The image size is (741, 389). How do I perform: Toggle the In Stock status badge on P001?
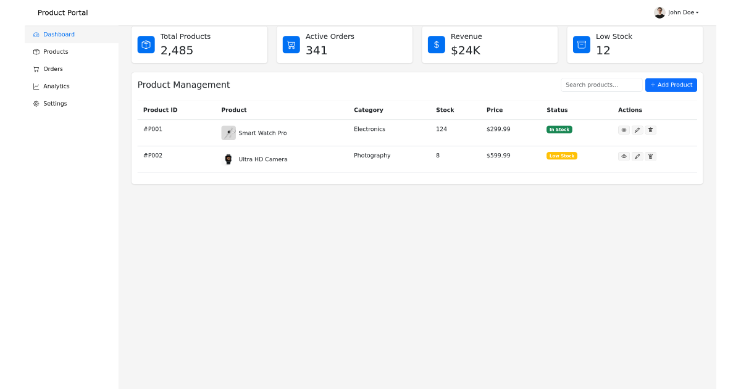pyautogui.click(x=559, y=129)
